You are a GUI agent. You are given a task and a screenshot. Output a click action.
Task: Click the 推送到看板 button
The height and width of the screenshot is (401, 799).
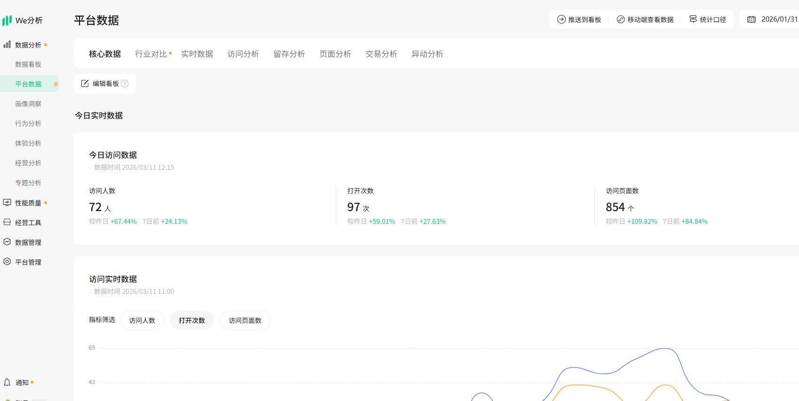click(x=579, y=19)
